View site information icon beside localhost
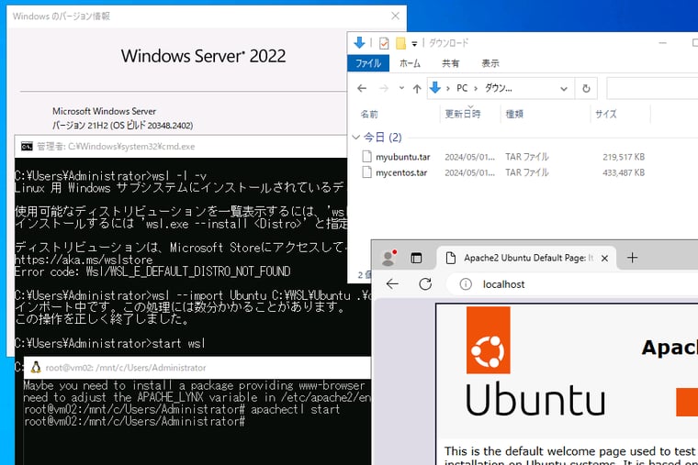698x465 pixels. pos(466,284)
